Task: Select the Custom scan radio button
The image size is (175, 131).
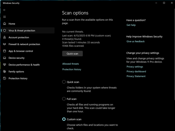Action: 64,119
